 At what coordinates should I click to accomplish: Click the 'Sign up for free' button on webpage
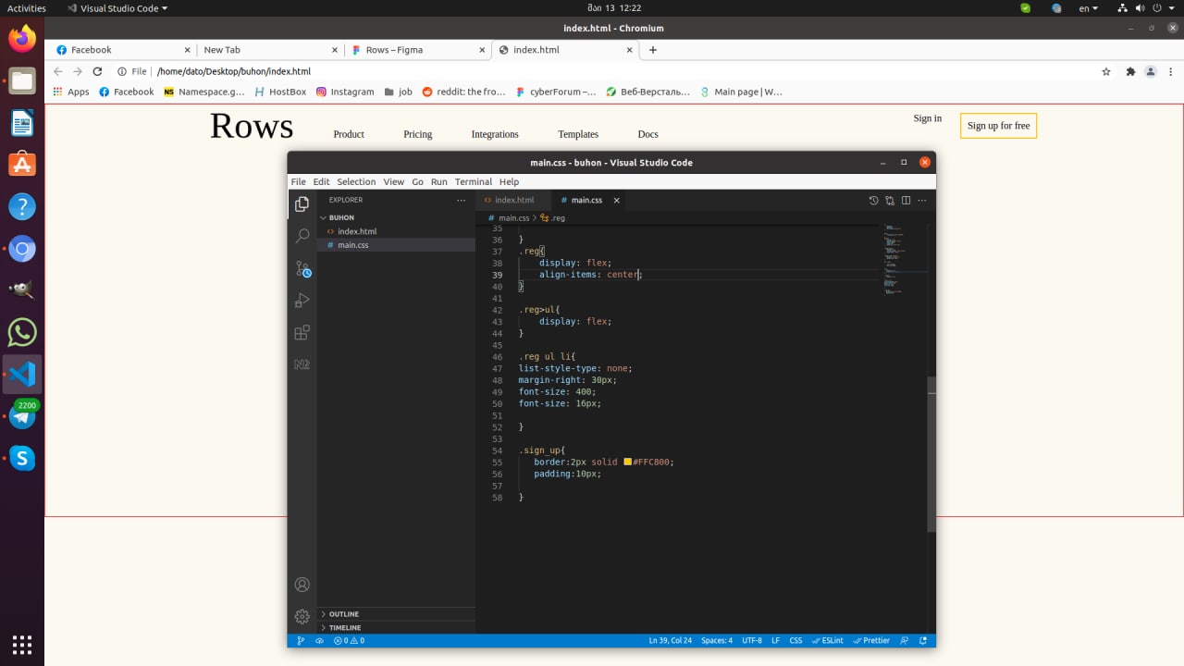pyautogui.click(x=998, y=126)
